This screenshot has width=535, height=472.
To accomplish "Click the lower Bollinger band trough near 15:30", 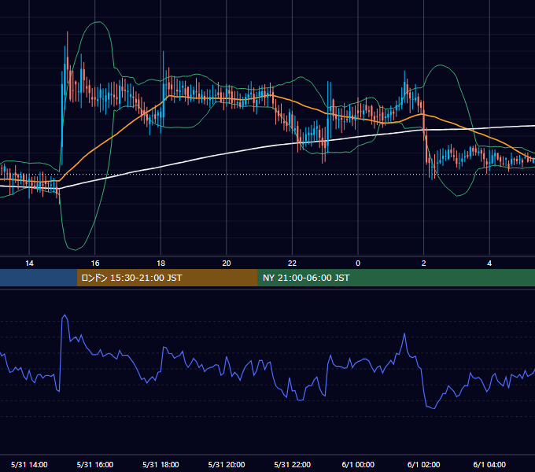I will pyautogui.click(x=75, y=249).
